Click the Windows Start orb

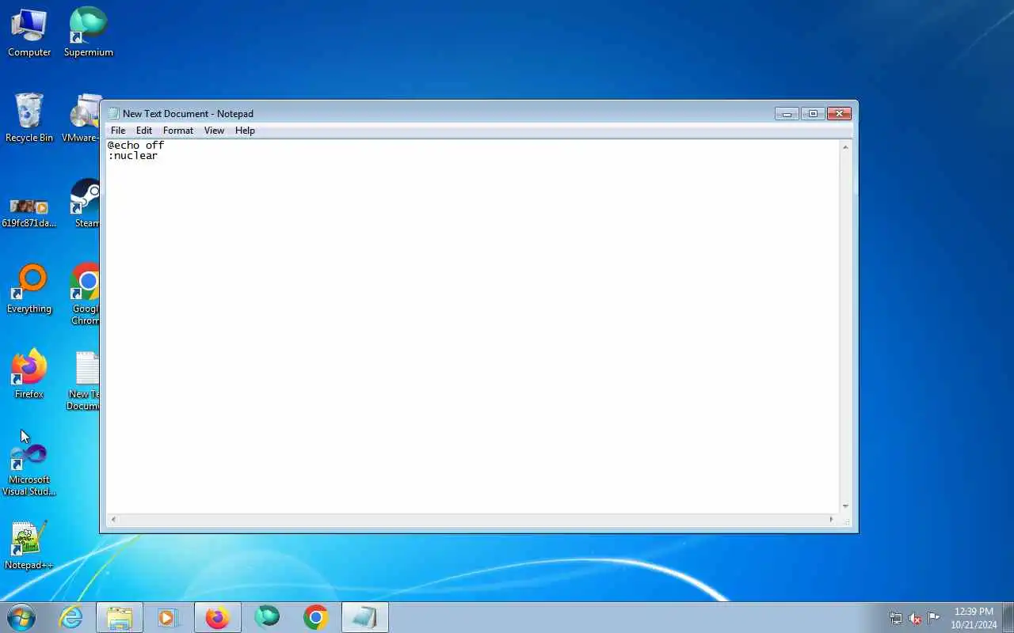21,617
